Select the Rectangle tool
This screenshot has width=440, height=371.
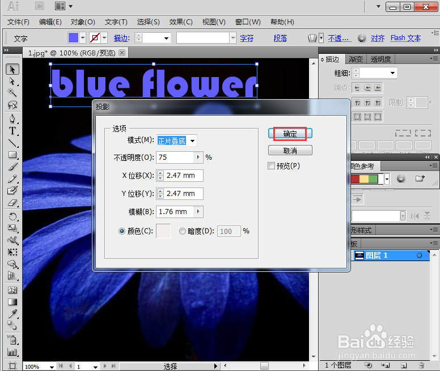(x=12, y=155)
